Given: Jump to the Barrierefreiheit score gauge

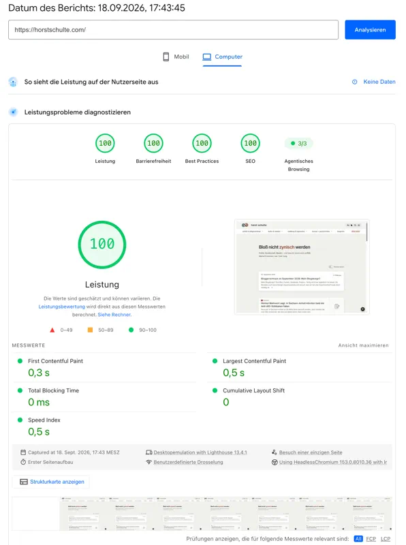Looking at the screenshot, I should click(153, 143).
